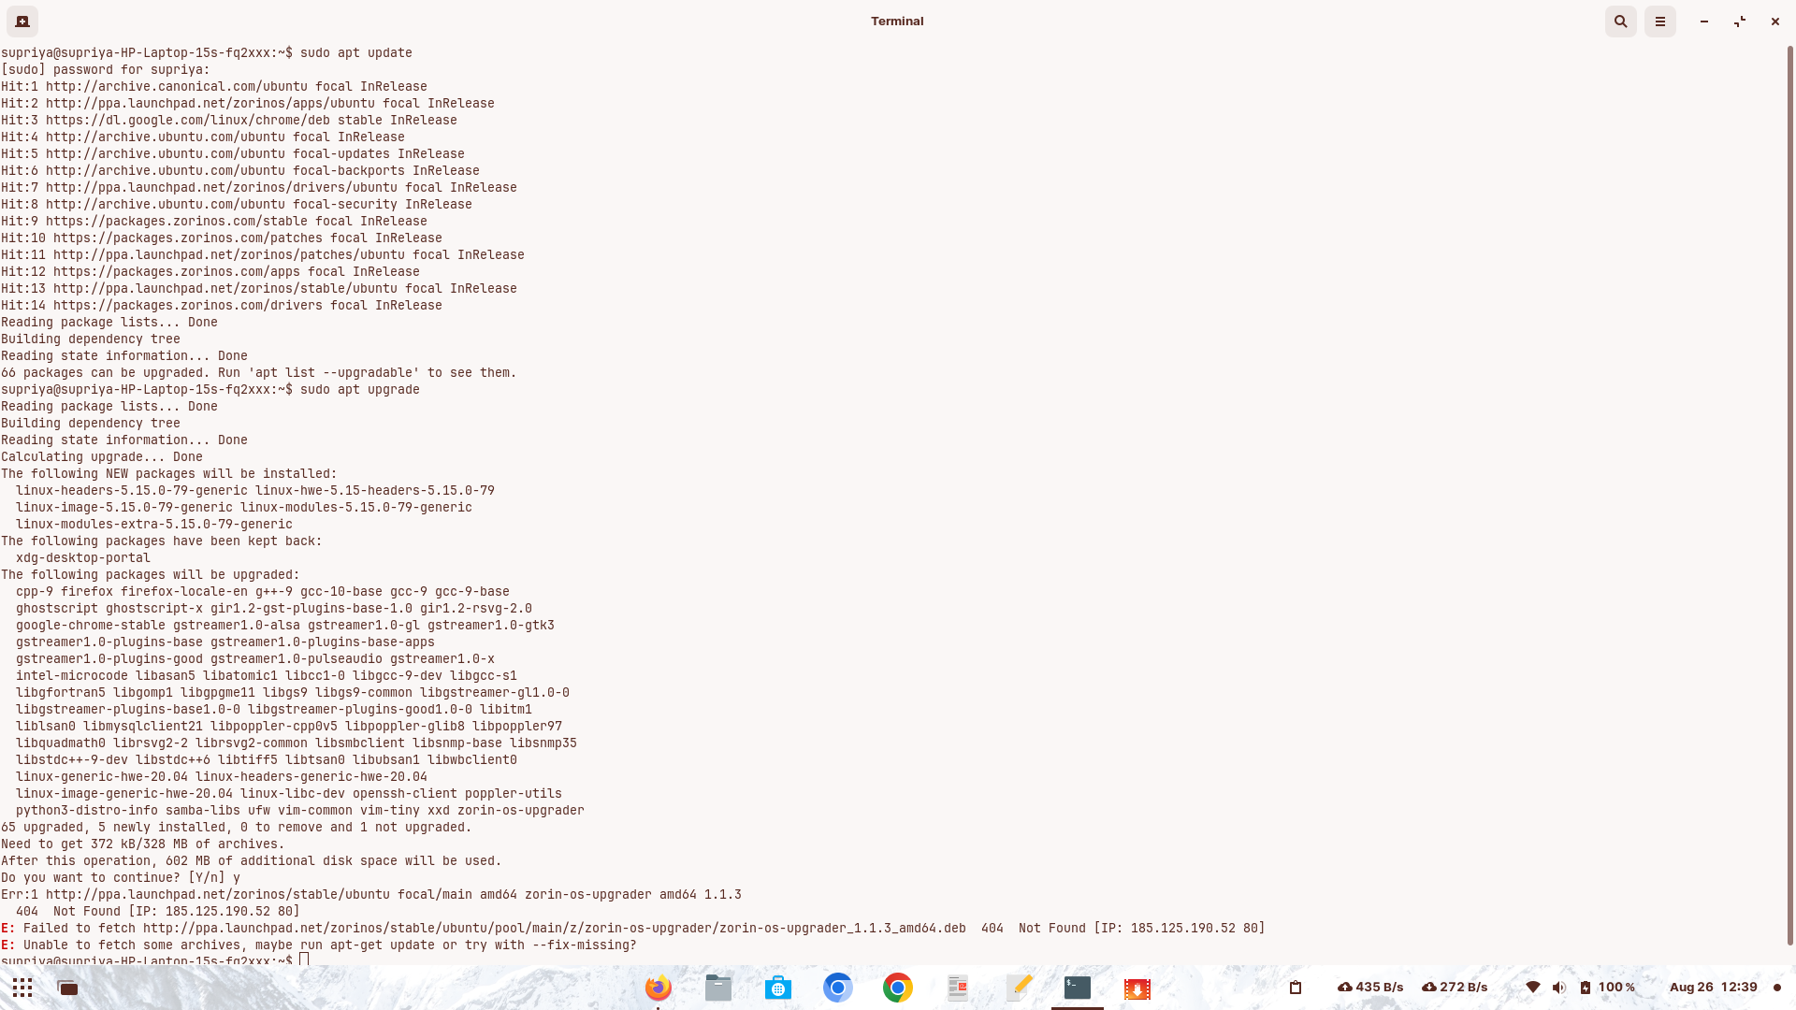The width and height of the screenshot is (1796, 1010).
Task: Click the 272 B/s network speed indicator
Action: [x=1455, y=988]
